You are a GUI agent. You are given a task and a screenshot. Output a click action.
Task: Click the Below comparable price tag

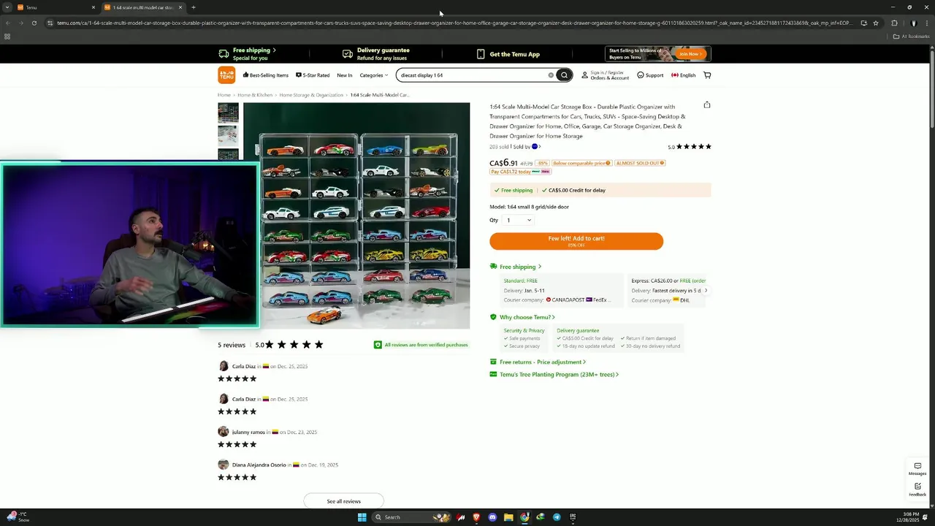pos(581,164)
